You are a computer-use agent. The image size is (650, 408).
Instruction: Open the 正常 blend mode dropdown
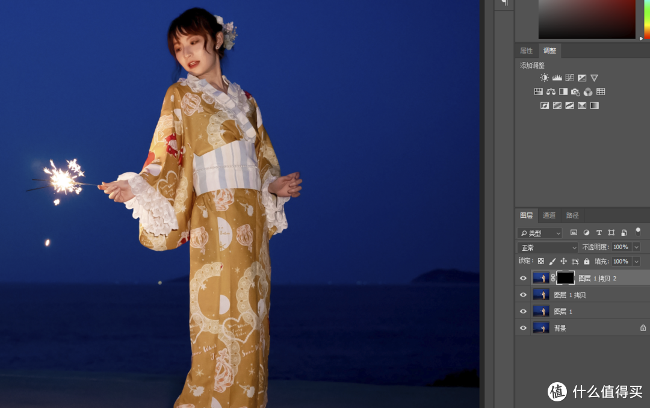point(548,247)
